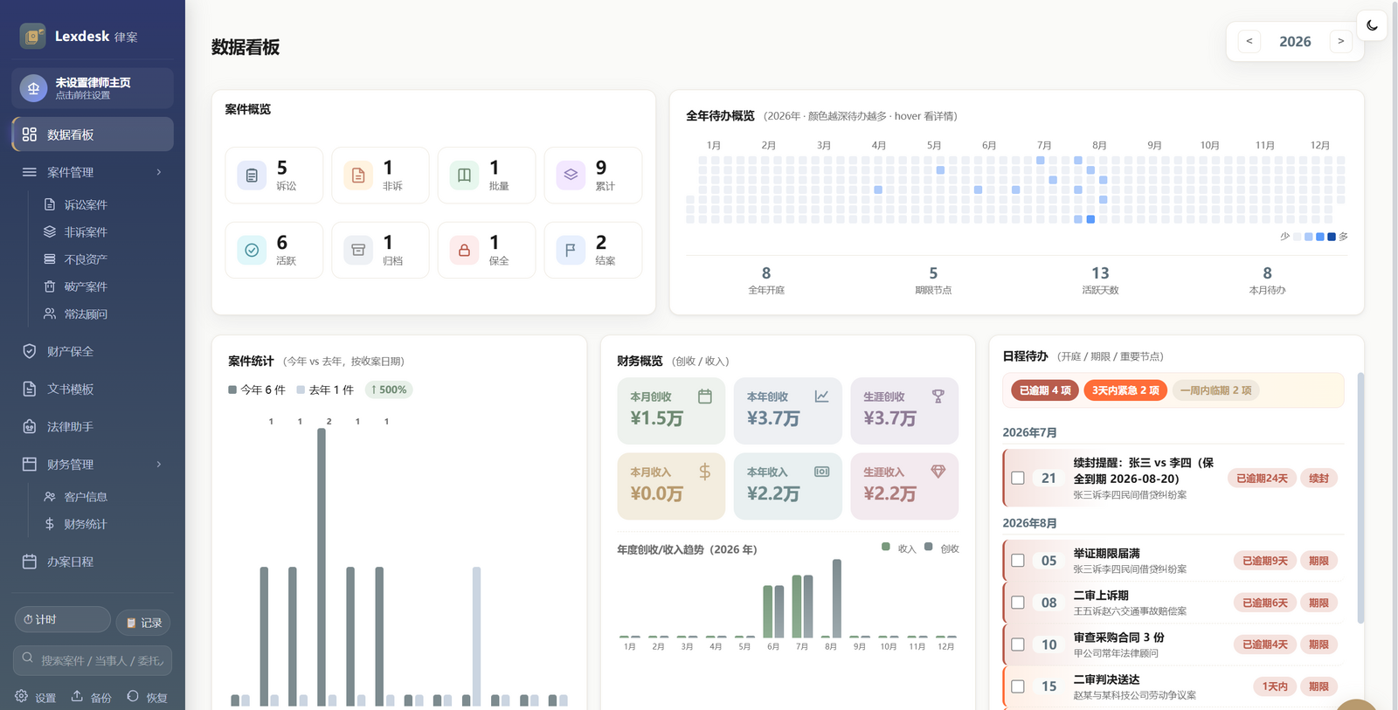The width and height of the screenshot is (1398, 710).
Task: Click the 活跃天数 count 13
Action: (x=1100, y=273)
